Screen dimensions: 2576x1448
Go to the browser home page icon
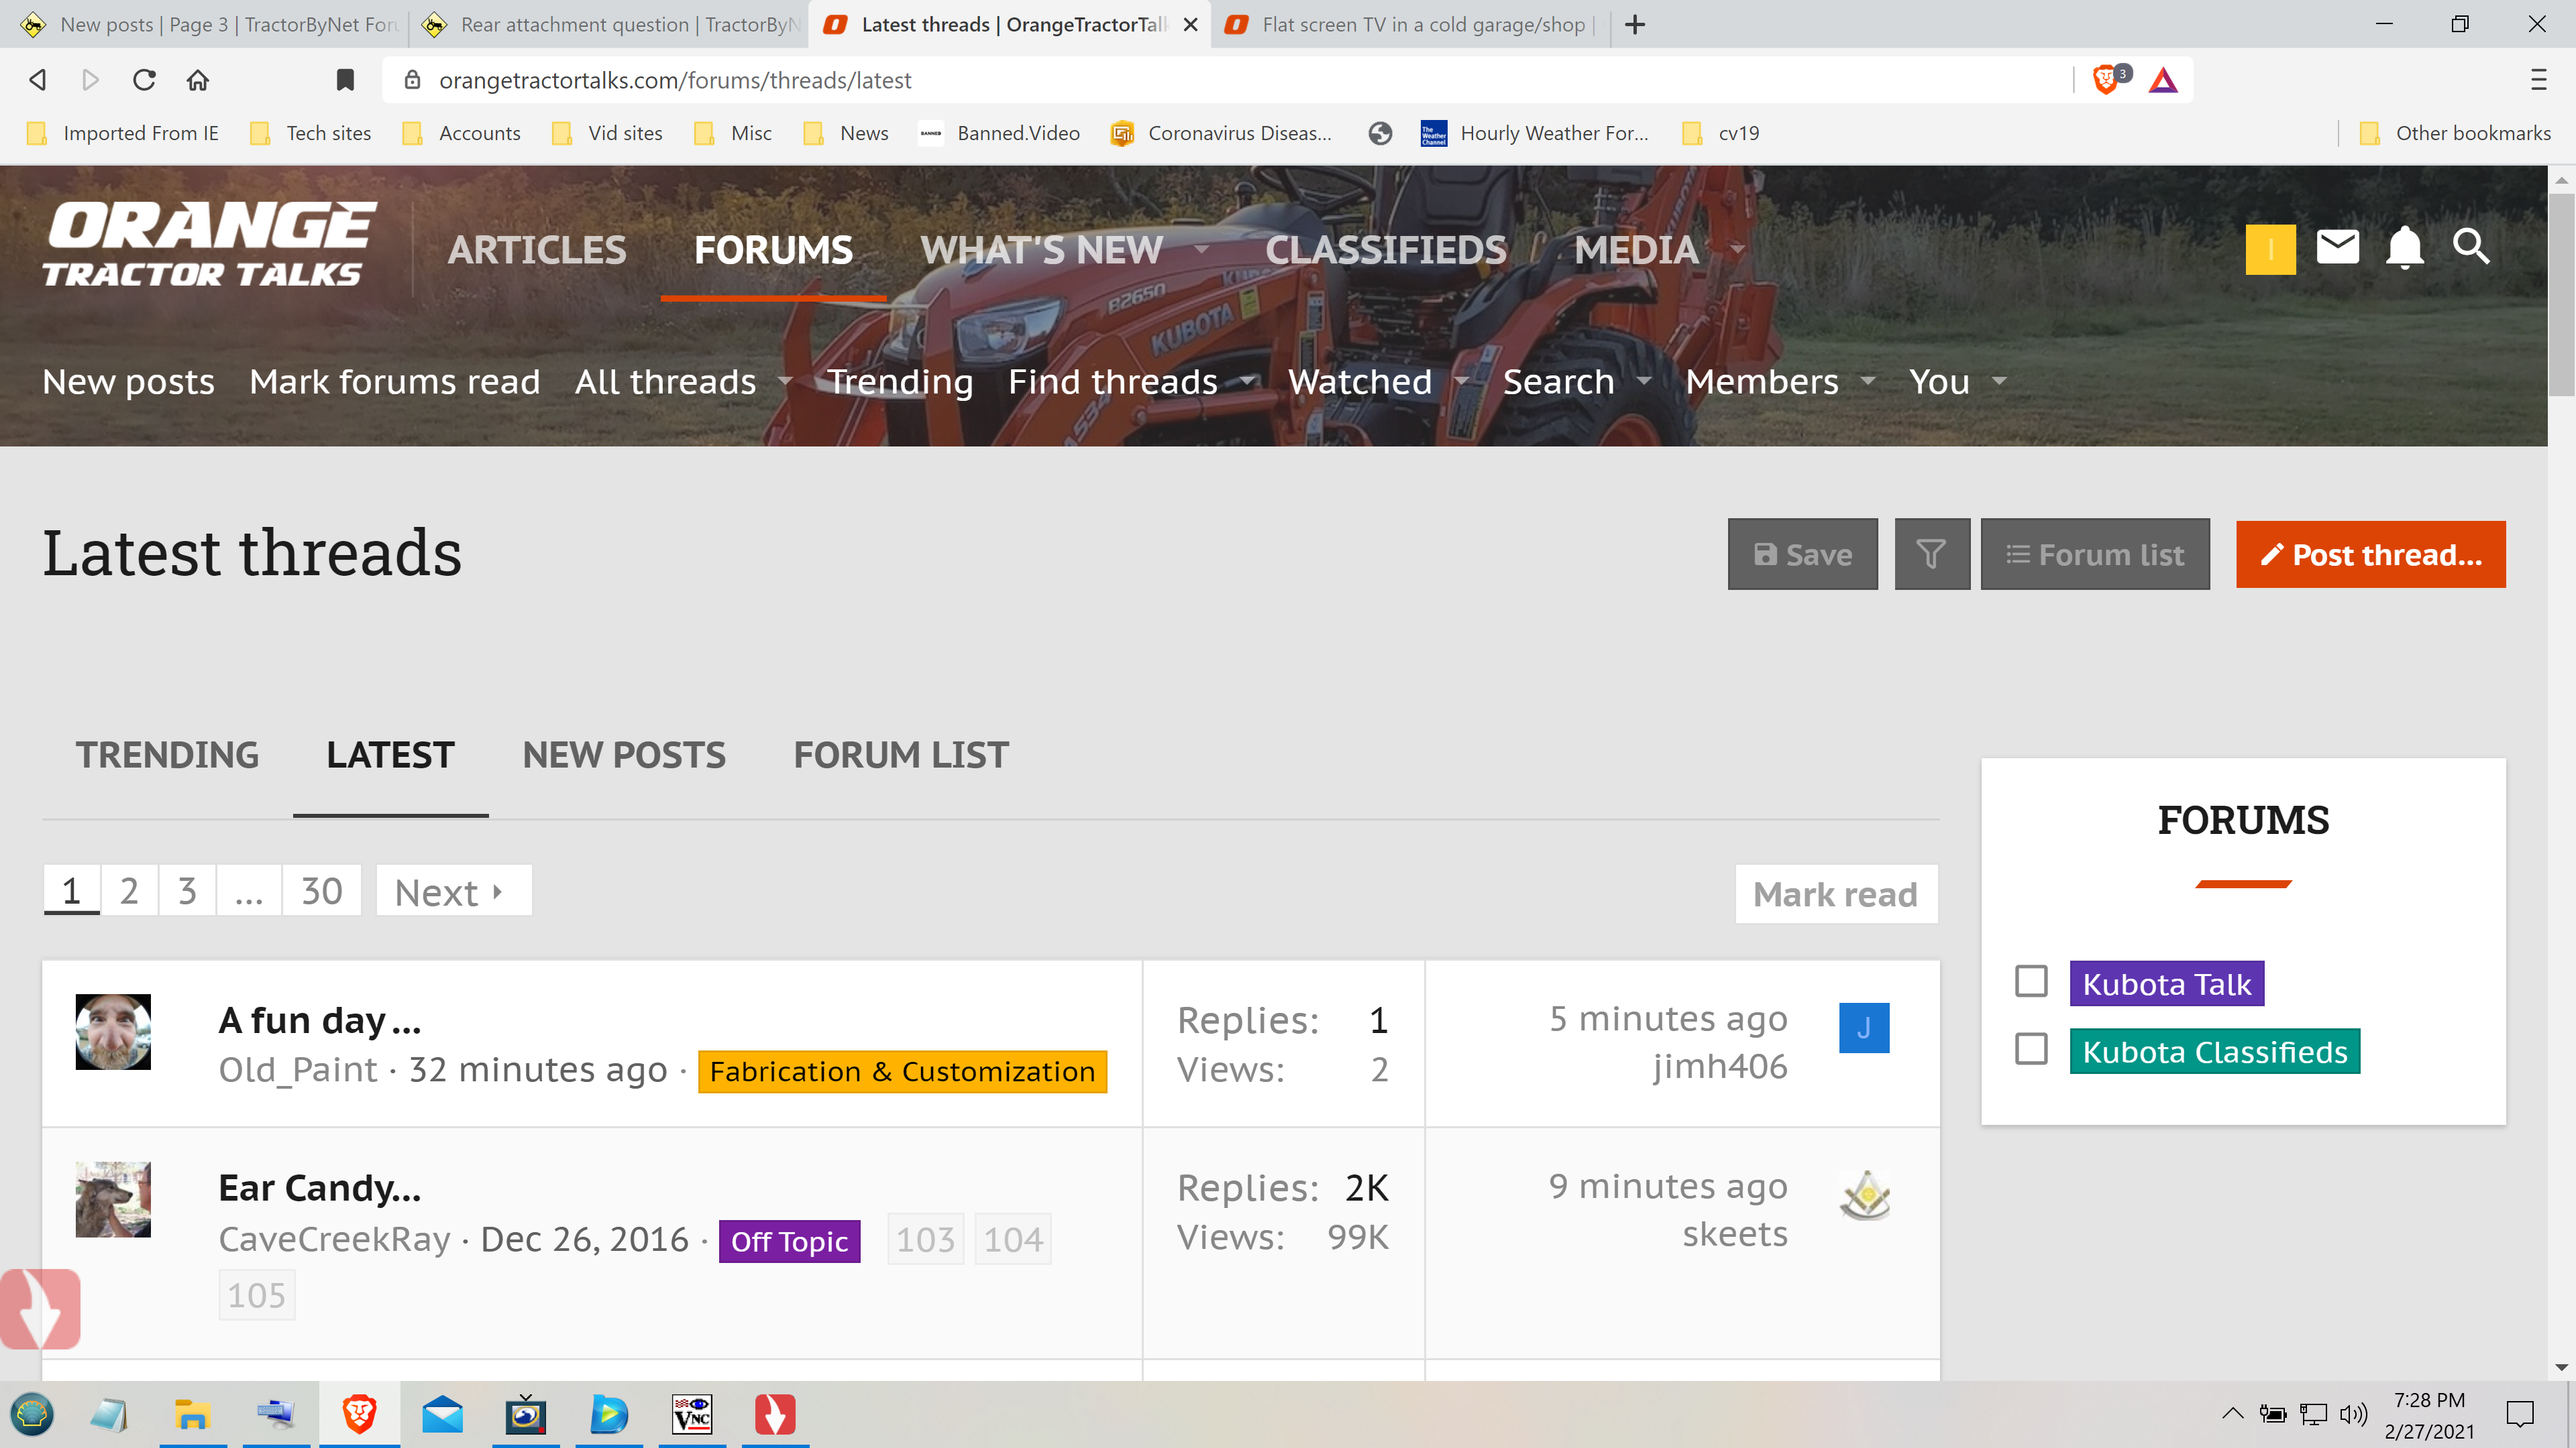198,80
